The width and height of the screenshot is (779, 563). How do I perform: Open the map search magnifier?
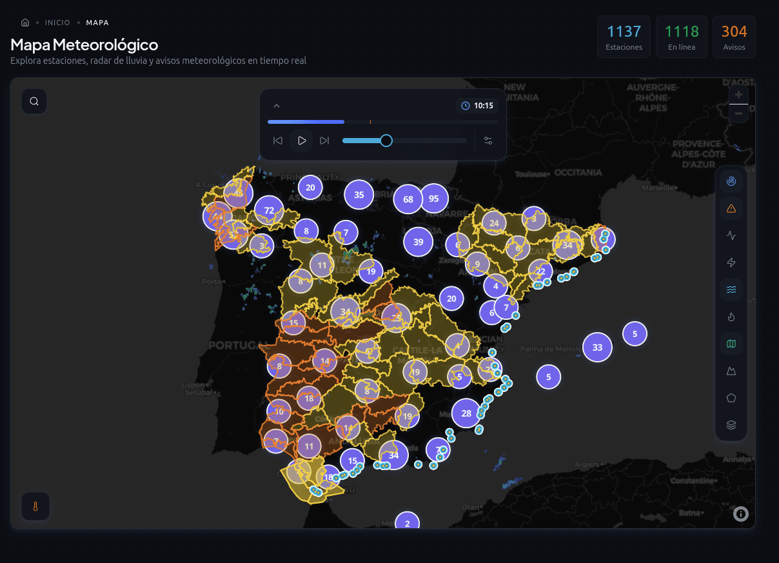[x=34, y=101]
